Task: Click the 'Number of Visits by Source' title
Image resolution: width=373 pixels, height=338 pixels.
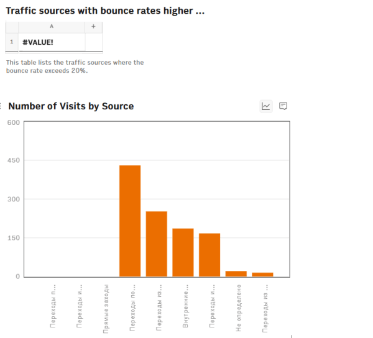Action: (x=71, y=106)
